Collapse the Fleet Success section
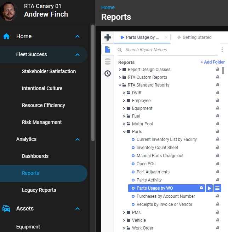228x232 pixels. coord(78,55)
